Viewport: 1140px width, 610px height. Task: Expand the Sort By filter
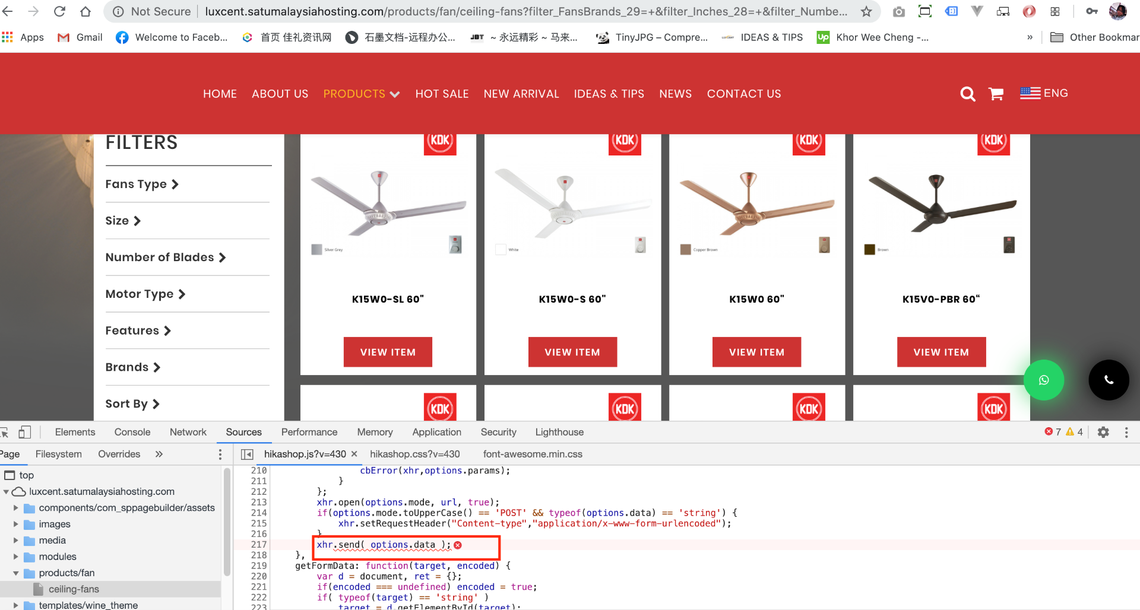point(132,404)
